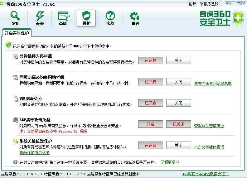The image size is (247, 178).
Task: Open the title bar dropdown menu arrow
Action: [x=227, y=3]
